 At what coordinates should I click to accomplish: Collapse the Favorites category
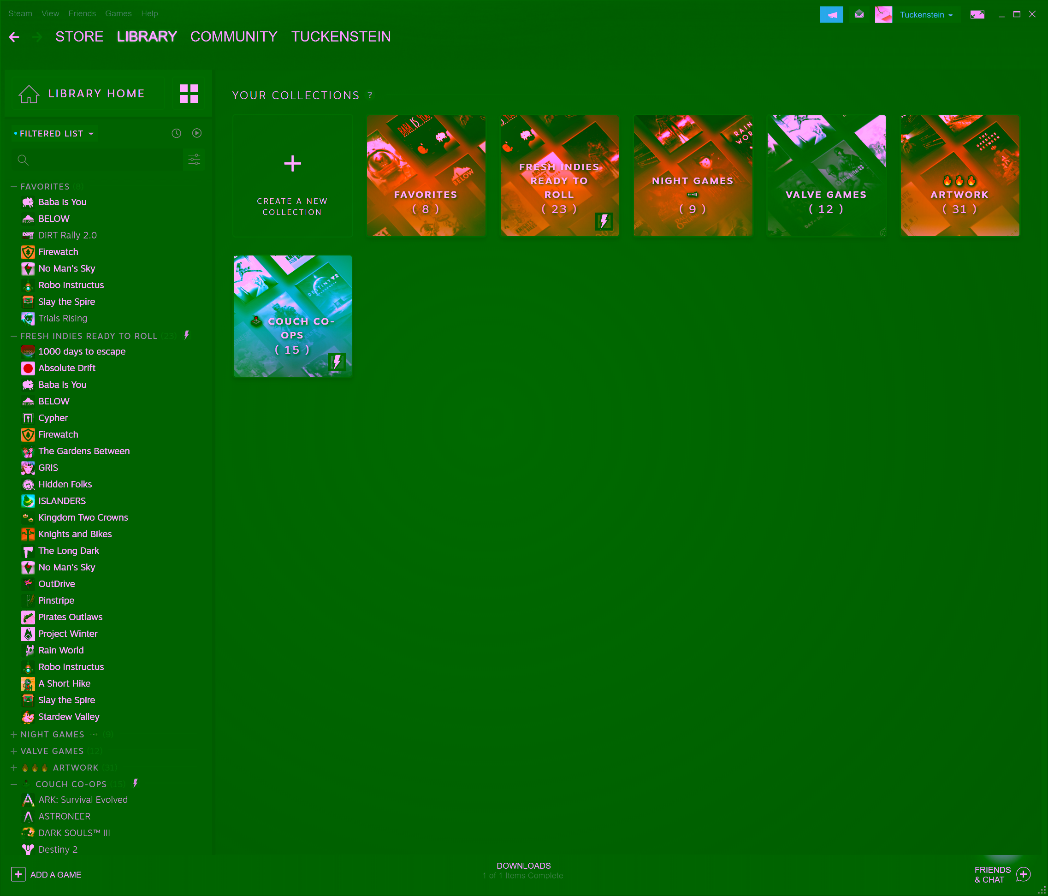point(14,187)
